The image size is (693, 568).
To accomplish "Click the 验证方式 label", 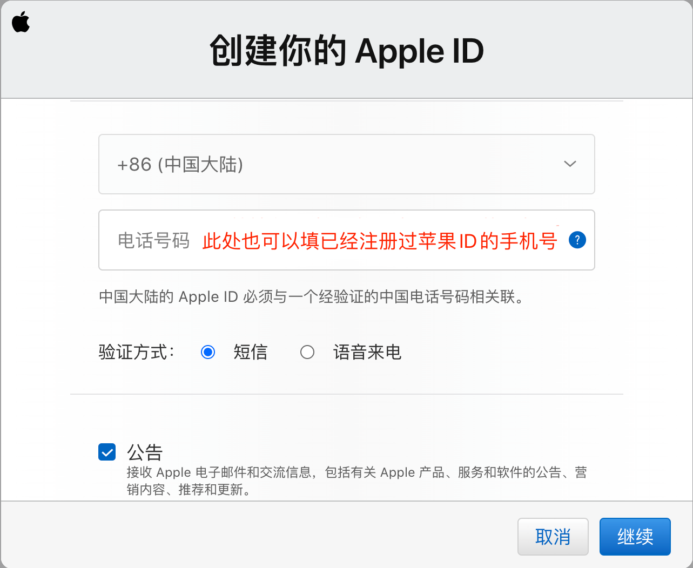I will pyautogui.click(x=136, y=352).
